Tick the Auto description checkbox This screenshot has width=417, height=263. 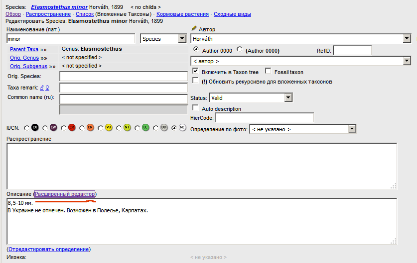196,108
